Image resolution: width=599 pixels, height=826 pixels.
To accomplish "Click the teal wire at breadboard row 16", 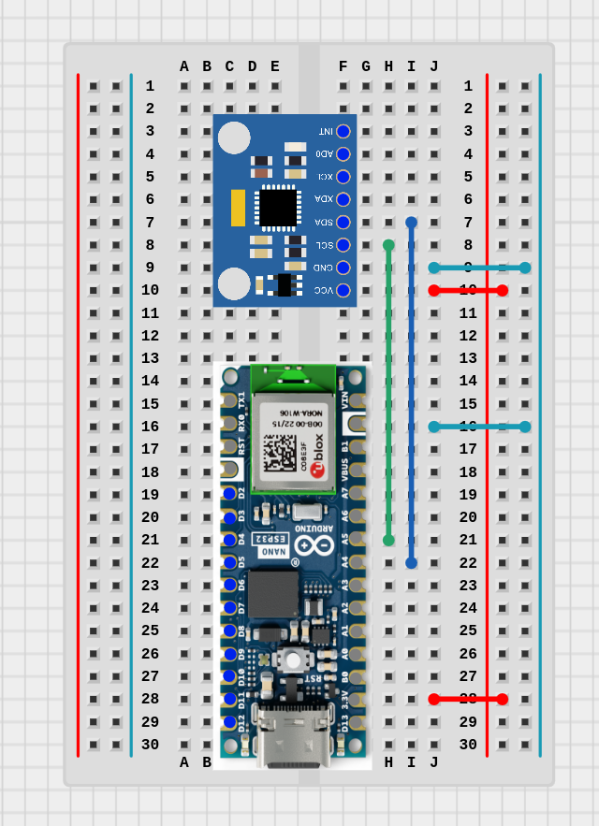I will point(479,427).
